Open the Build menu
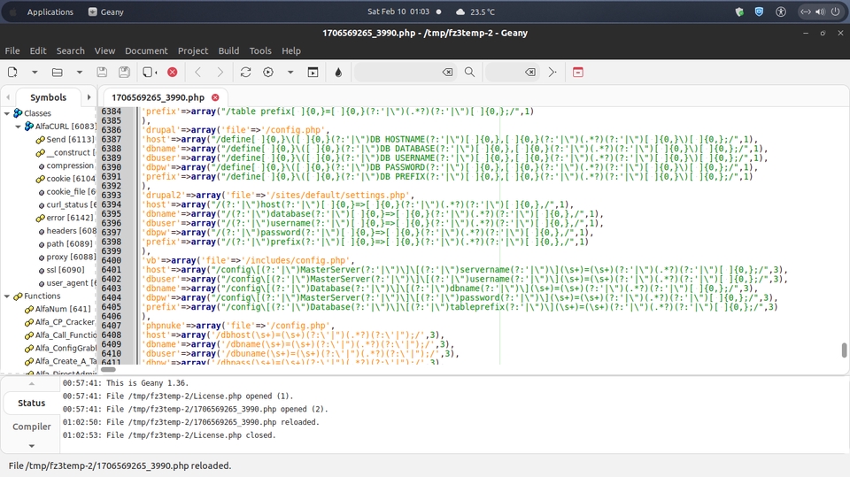This screenshot has width=850, height=477. pos(228,50)
